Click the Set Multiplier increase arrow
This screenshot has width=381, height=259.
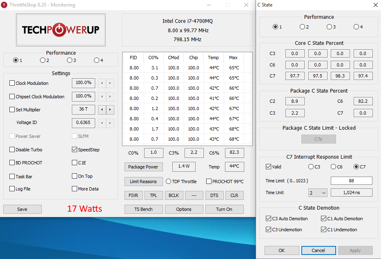click(x=110, y=110)
